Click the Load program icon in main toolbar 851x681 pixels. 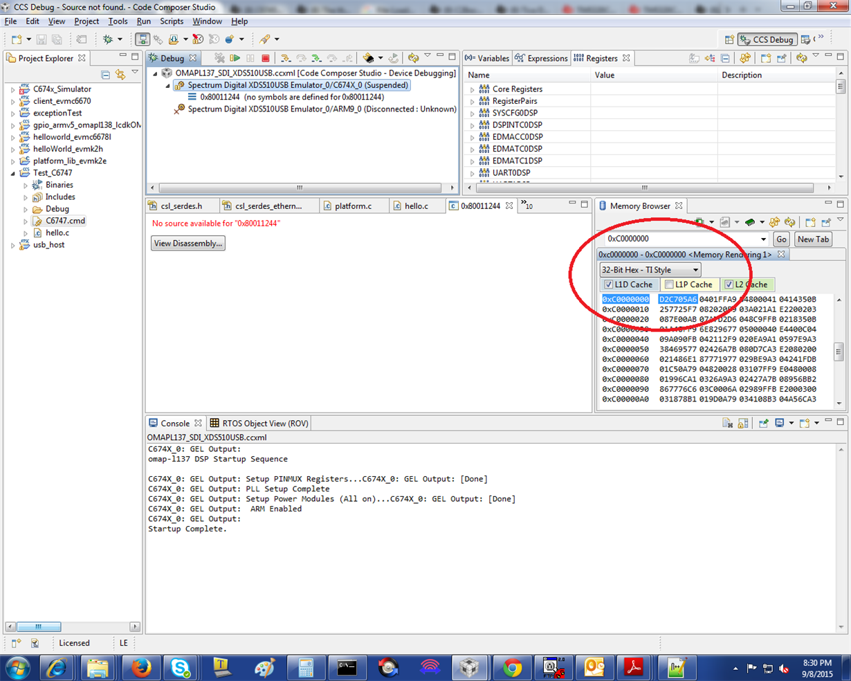coord(172,39)
